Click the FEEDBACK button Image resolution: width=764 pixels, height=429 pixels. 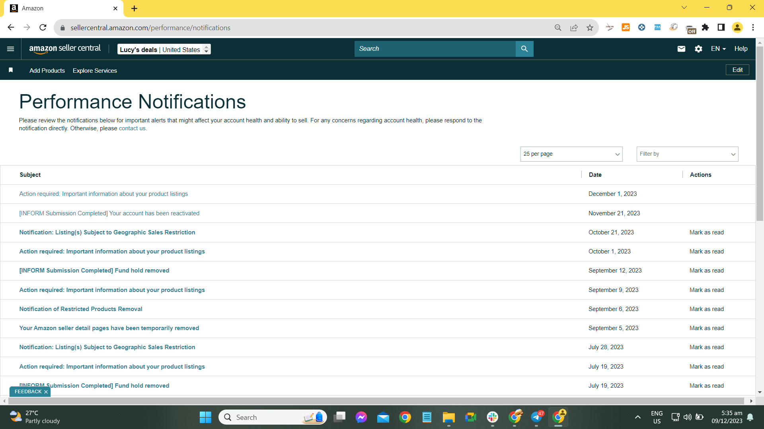[28, 392]
